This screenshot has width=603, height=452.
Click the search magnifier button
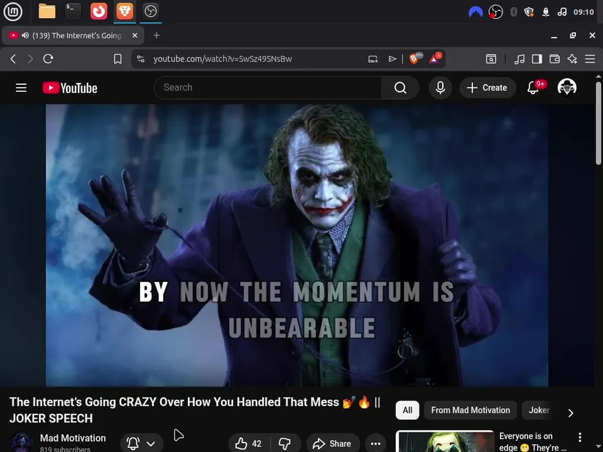pos(400,88)
